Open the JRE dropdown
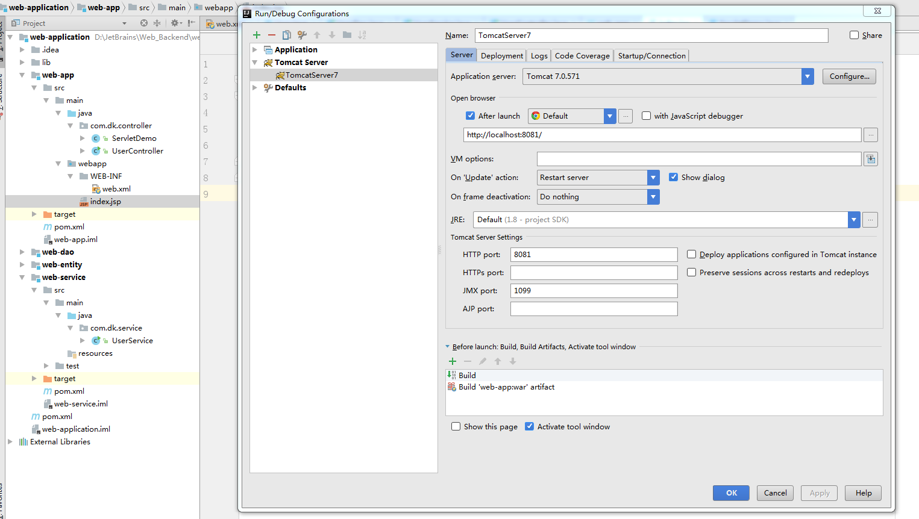 tap(854, 220)
